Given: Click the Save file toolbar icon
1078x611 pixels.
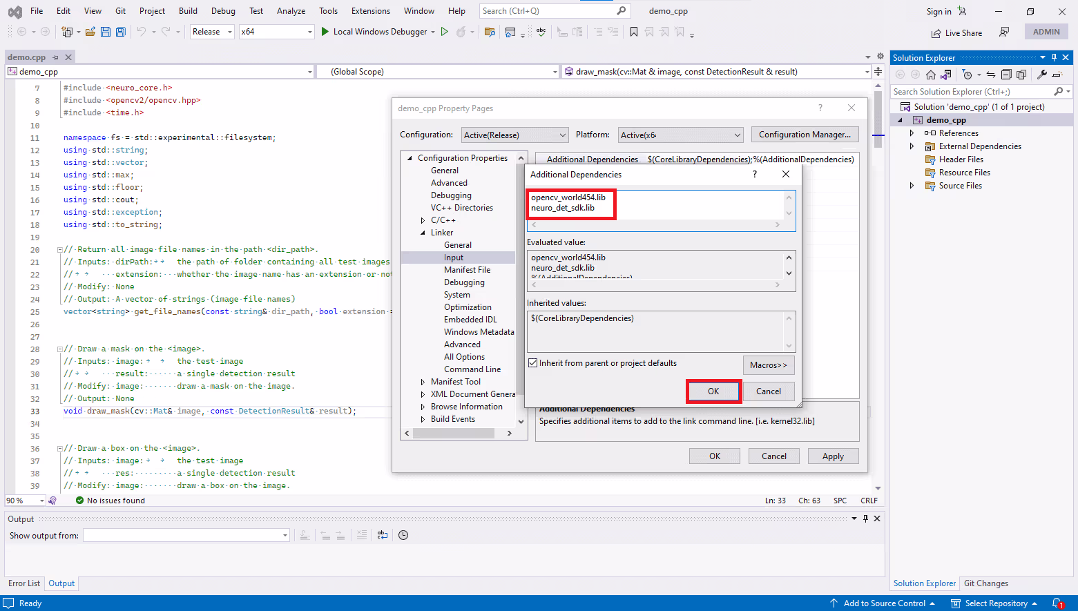Looking at the screenshot, I should tap(106, 32).
